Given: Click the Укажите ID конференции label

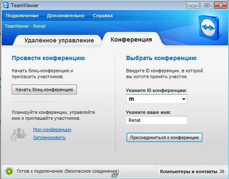Looking at the screenshot, I should point(156,90).
